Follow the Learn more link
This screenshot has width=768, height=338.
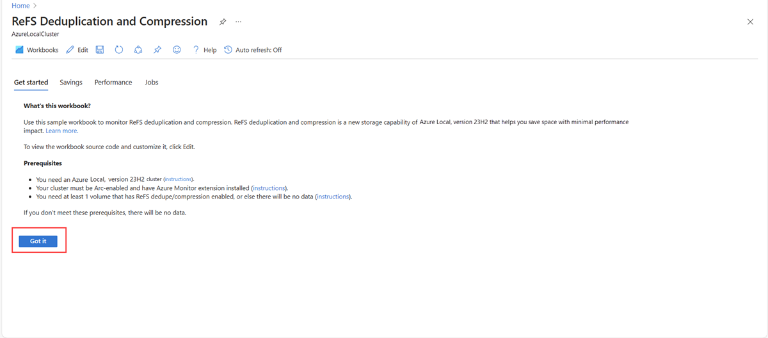61,131
